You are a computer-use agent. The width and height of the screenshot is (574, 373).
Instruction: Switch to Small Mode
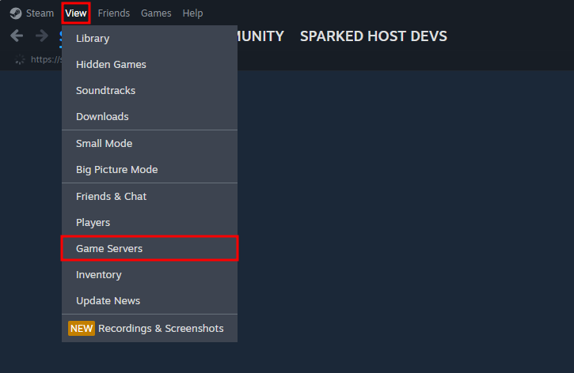pyautogui.click(x=150, y=144)
